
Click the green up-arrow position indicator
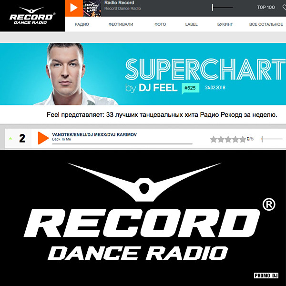click(x=10, y=138)
